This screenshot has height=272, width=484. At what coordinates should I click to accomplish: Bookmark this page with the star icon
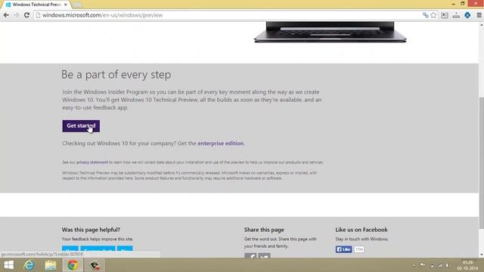coord(433,15)
